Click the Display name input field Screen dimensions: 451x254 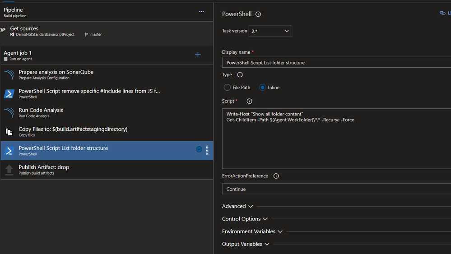[336, 62]
